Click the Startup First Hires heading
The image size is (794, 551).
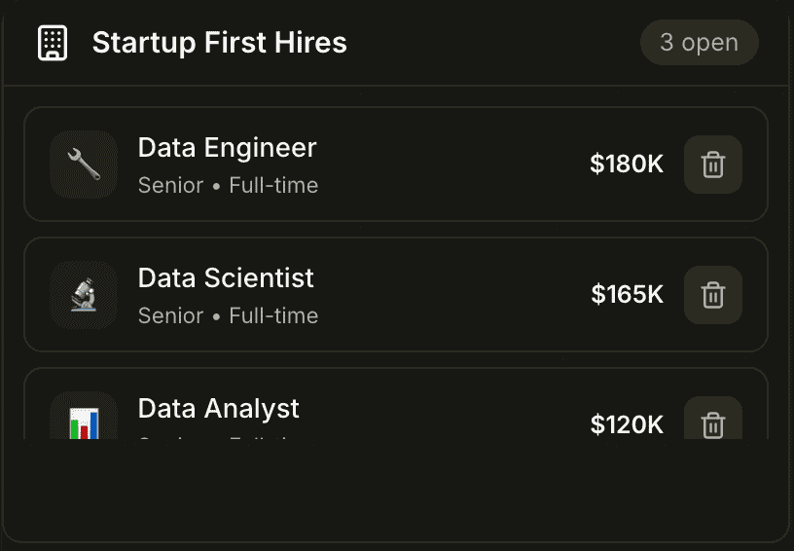click(x=219, y=43)
